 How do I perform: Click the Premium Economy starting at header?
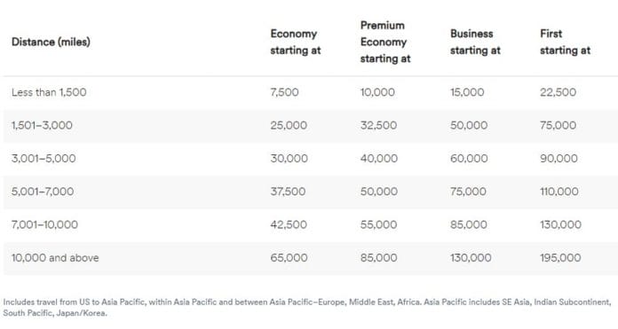click(385, 42)
